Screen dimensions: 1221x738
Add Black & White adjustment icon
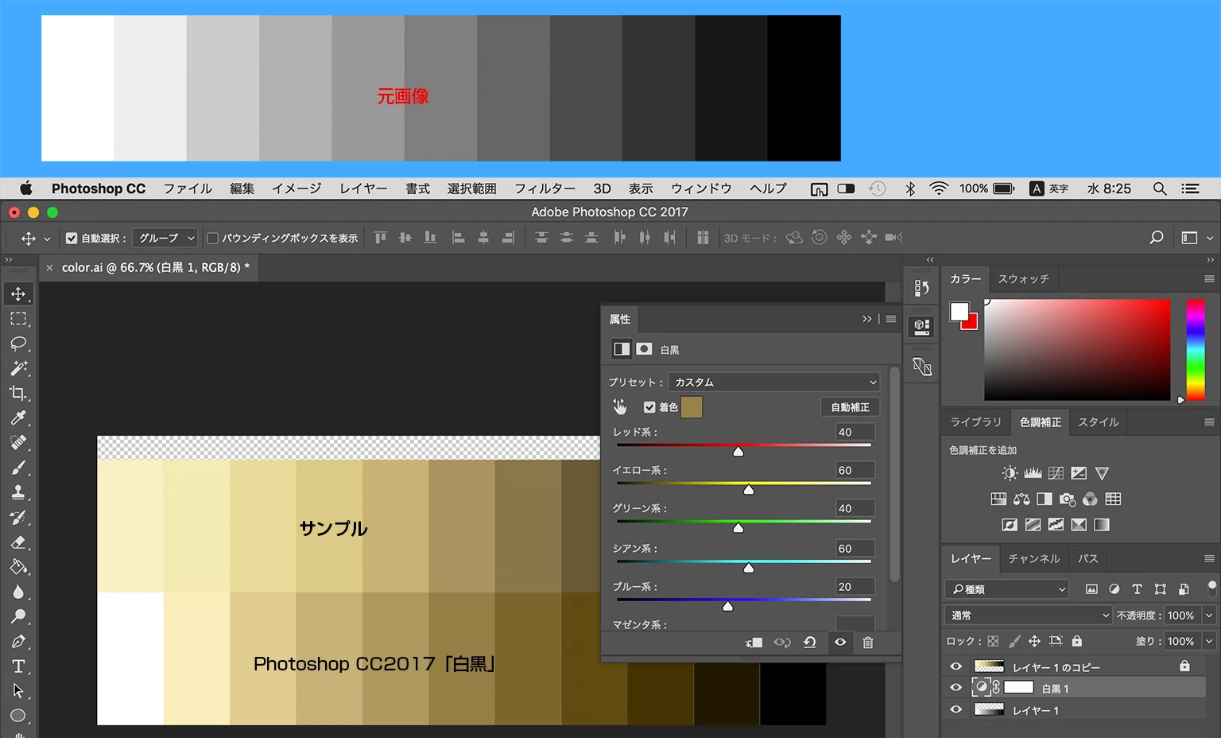[x=1045, y=499]
